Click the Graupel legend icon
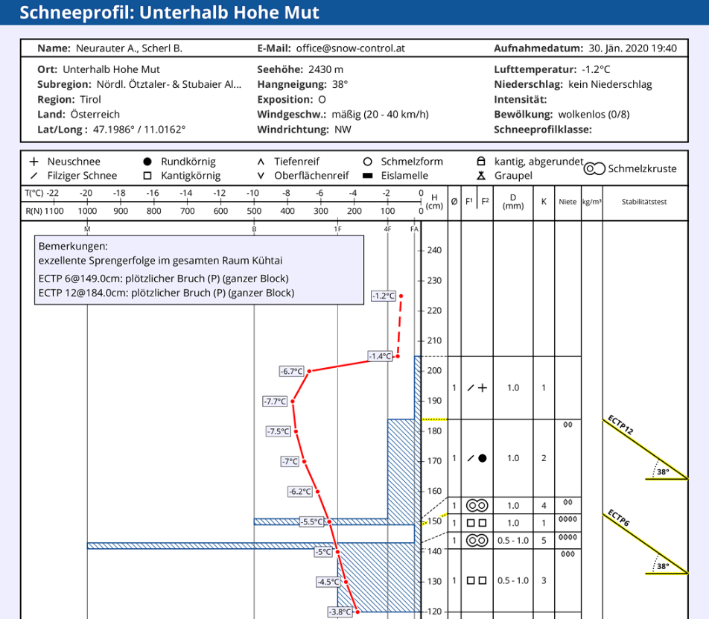The height and width of the screenshot is (619, 709). 481,176
